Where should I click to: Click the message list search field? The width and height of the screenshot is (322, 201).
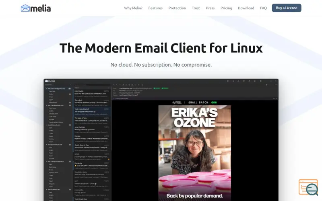coord(92,85)
